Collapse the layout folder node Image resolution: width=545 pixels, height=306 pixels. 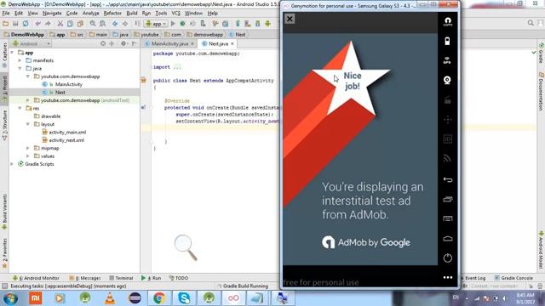point(28,124)
